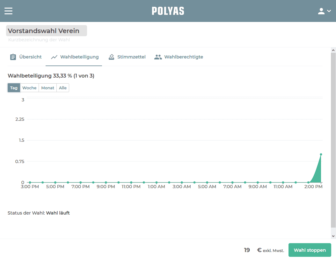Open the Stimmzettel tab
336x260 pixels.
tap(131, 57)
